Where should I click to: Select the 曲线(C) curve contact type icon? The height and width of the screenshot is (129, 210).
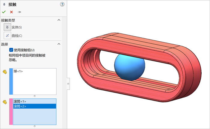coord(7,36)
